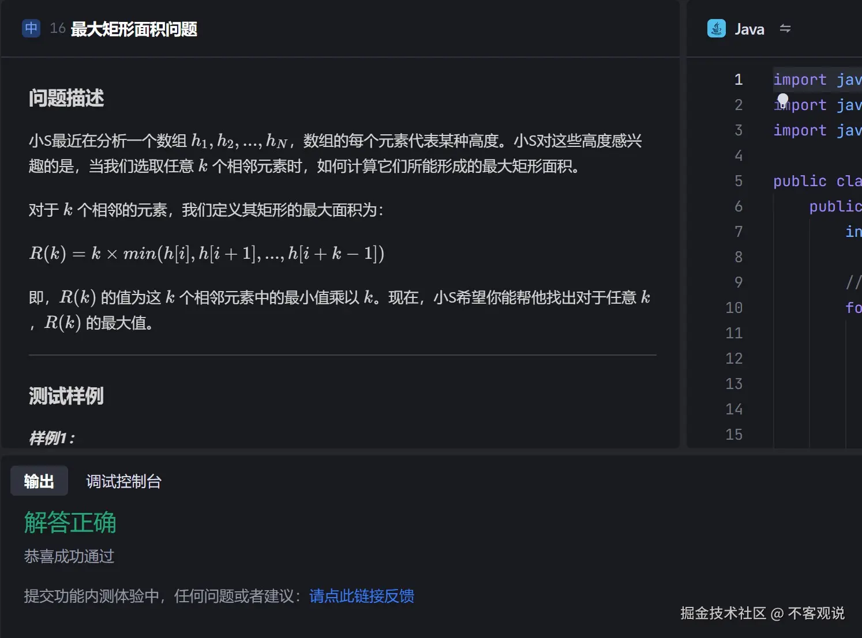Click line number 15 in editor gutter
The width and height of the screenshot is (862, 638).
[734, 435]
